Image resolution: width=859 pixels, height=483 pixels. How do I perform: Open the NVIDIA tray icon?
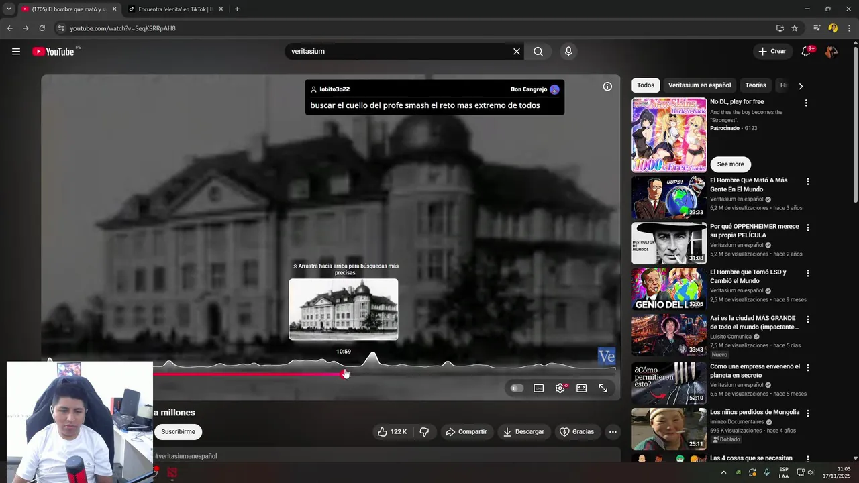pos(738,472)
